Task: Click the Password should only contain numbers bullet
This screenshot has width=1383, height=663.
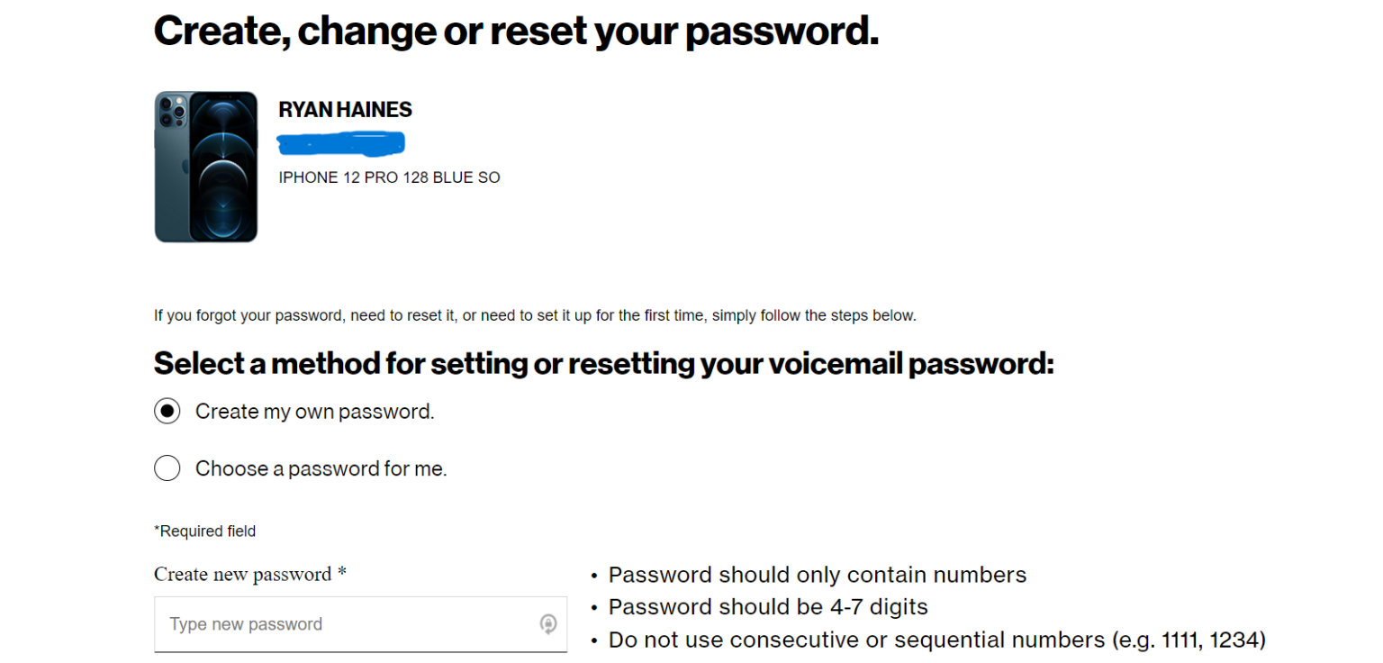Action: pyautogui.click(x=817, y=574)
